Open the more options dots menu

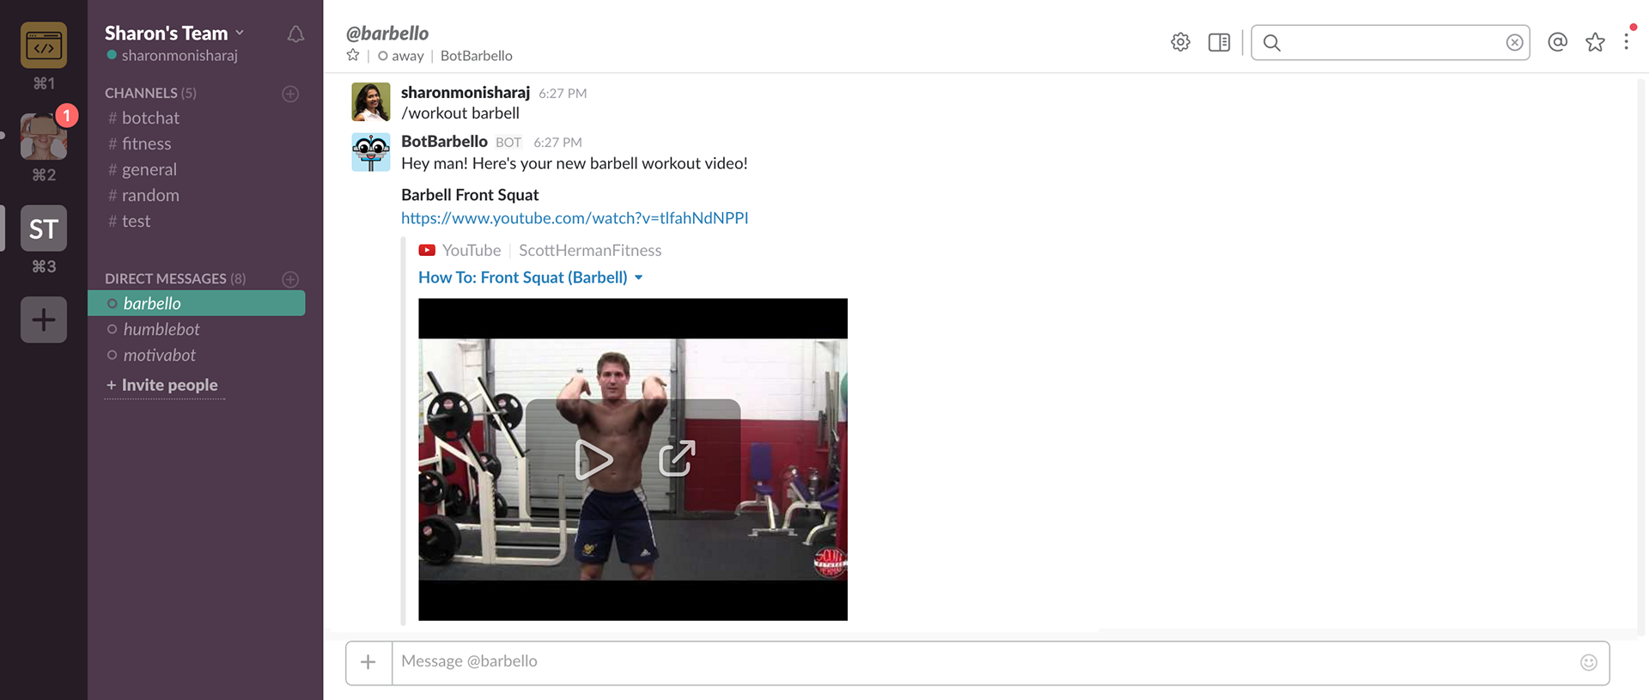click(x=1626, y=42)
